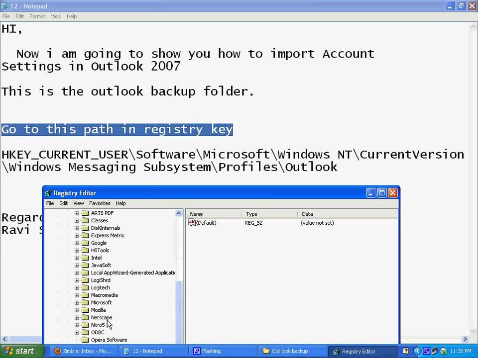This screenshot has height=358, width=478.
Task: Click the Netscape folder icon
Action: [85, 317]
